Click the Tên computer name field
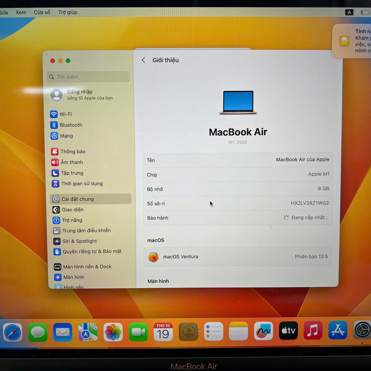Image resolution: width=371 pixels, height=371 pixels. tap(238, 160)
